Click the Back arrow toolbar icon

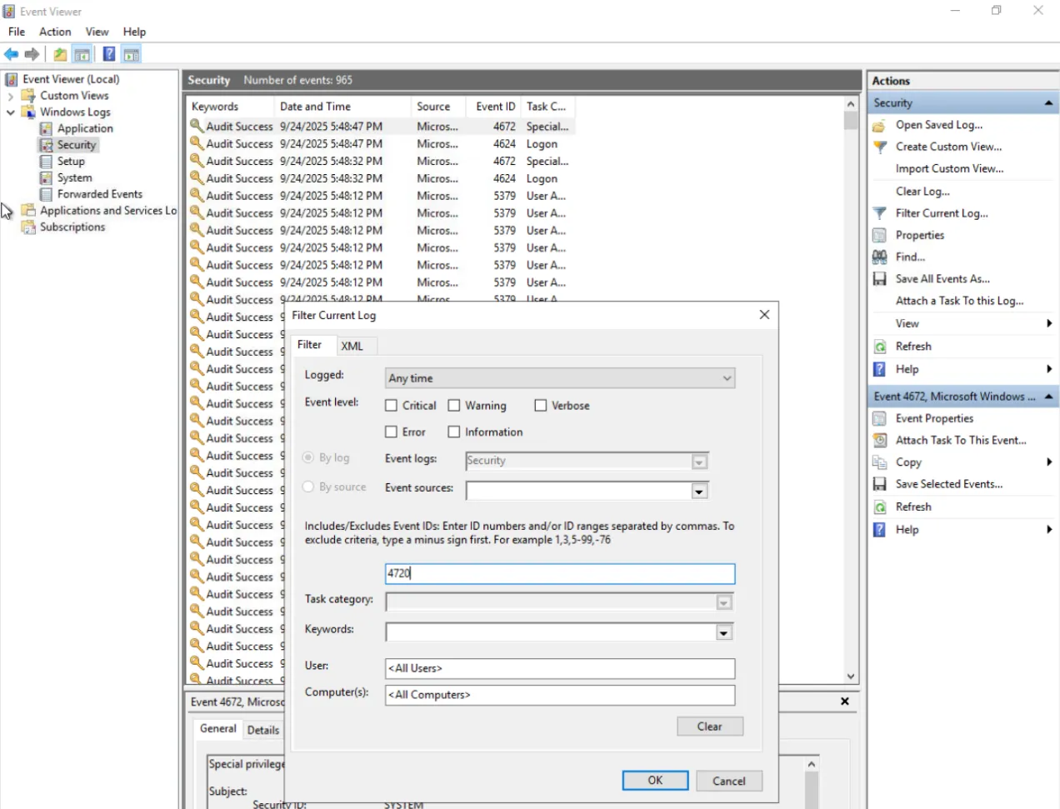coord(11,54)
